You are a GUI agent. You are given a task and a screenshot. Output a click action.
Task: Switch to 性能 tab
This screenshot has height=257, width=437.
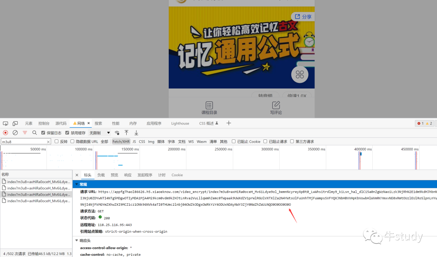[x=116, y=123]
